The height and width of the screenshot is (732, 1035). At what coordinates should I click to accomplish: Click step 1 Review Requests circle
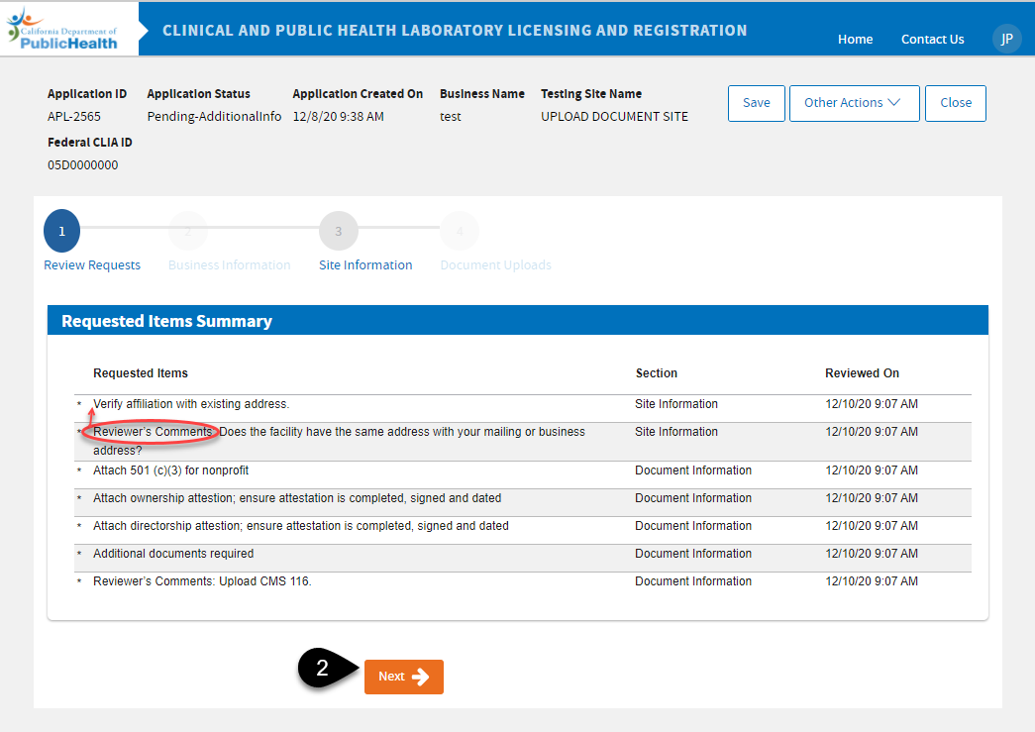point(61,231)
